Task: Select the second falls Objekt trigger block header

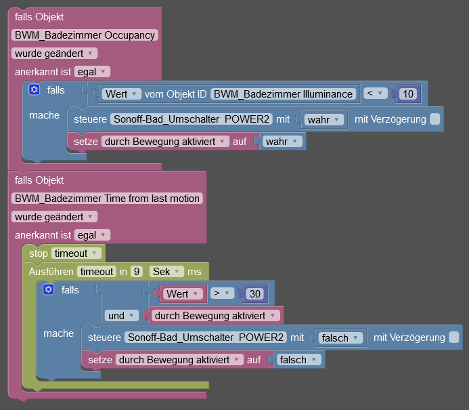Action: [39, 180]
